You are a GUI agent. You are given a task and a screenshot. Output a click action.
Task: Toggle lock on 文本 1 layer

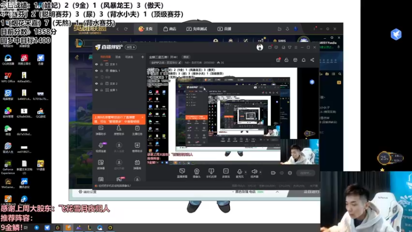tap(101, 64)
